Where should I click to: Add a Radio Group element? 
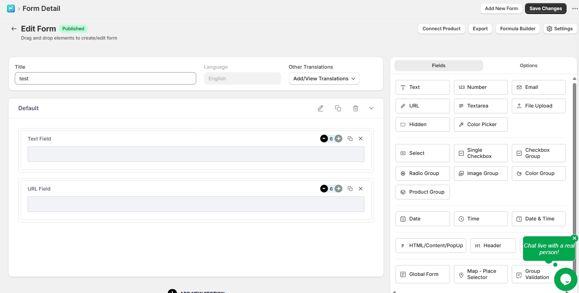pyautogui.click(x=423, y=173)
